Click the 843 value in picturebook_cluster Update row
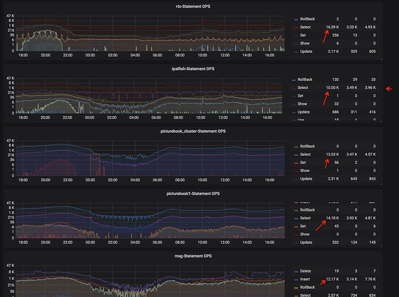The image size is (399, 297). (x=372, y=179)
